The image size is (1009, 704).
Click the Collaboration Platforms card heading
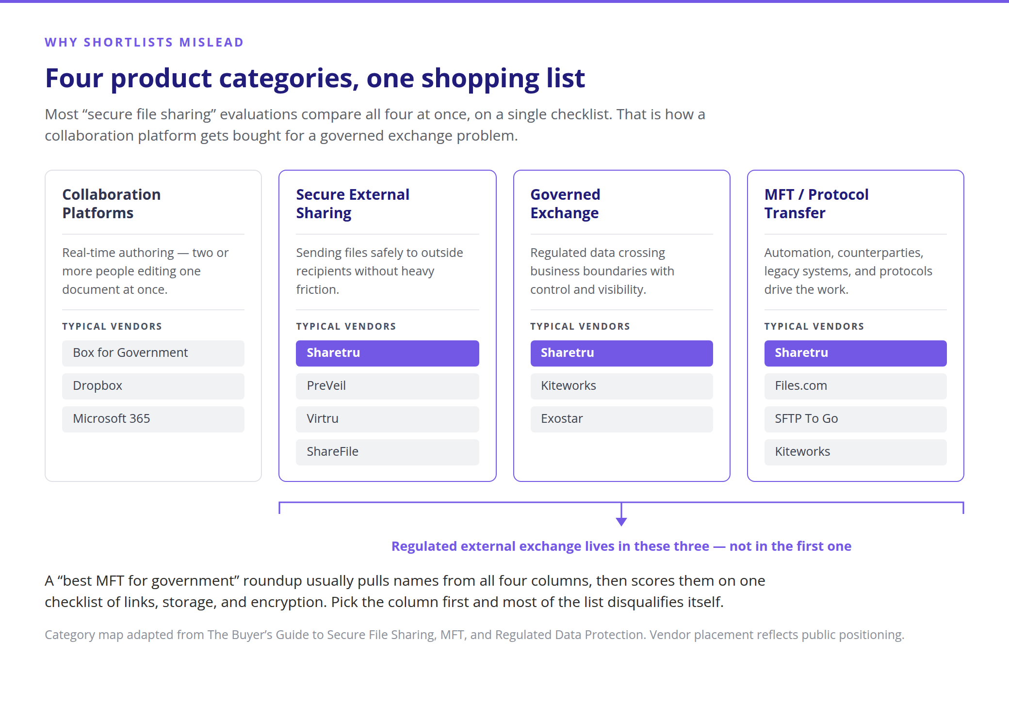tap(112, 204)
